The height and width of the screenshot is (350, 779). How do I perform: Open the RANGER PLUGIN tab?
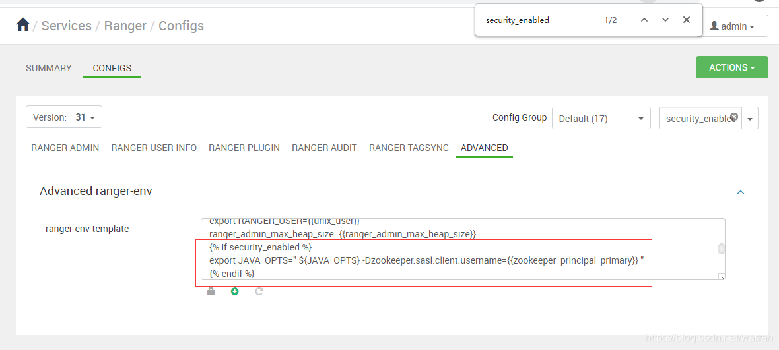point(244,148)
